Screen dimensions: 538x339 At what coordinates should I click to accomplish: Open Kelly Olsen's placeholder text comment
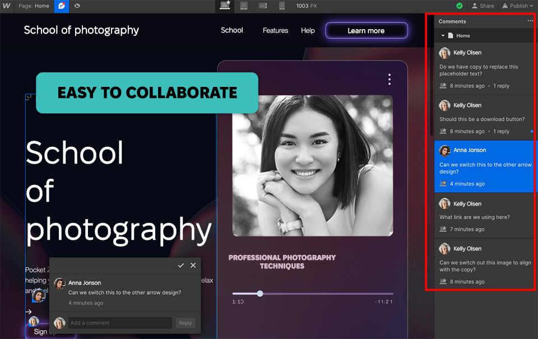pos(484,68)
